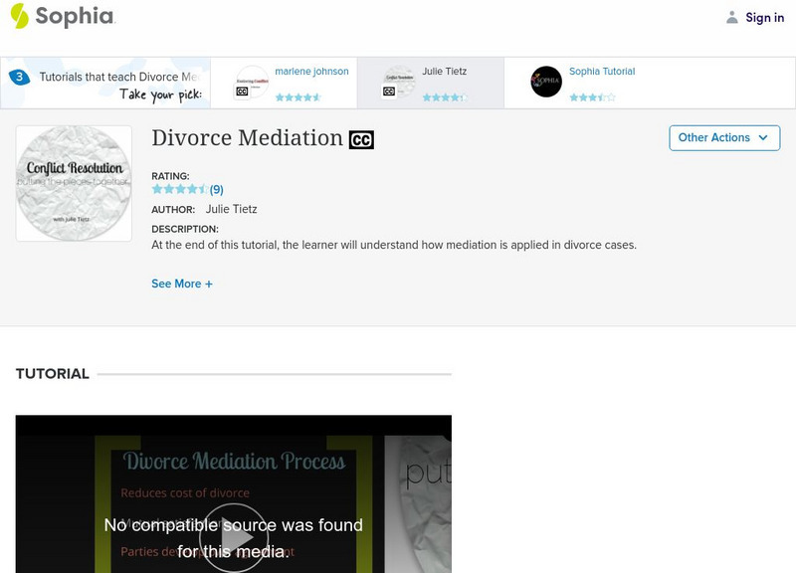Click the Divorce Mediation heading
Screen dimensions: 796x573
pos(247,138)
